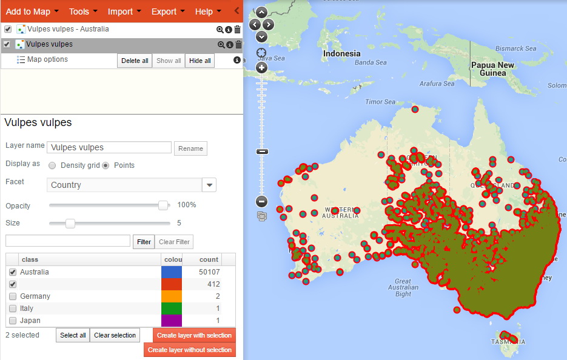Open the Add to Map menu
567x360 pixels.
(28, 11)
